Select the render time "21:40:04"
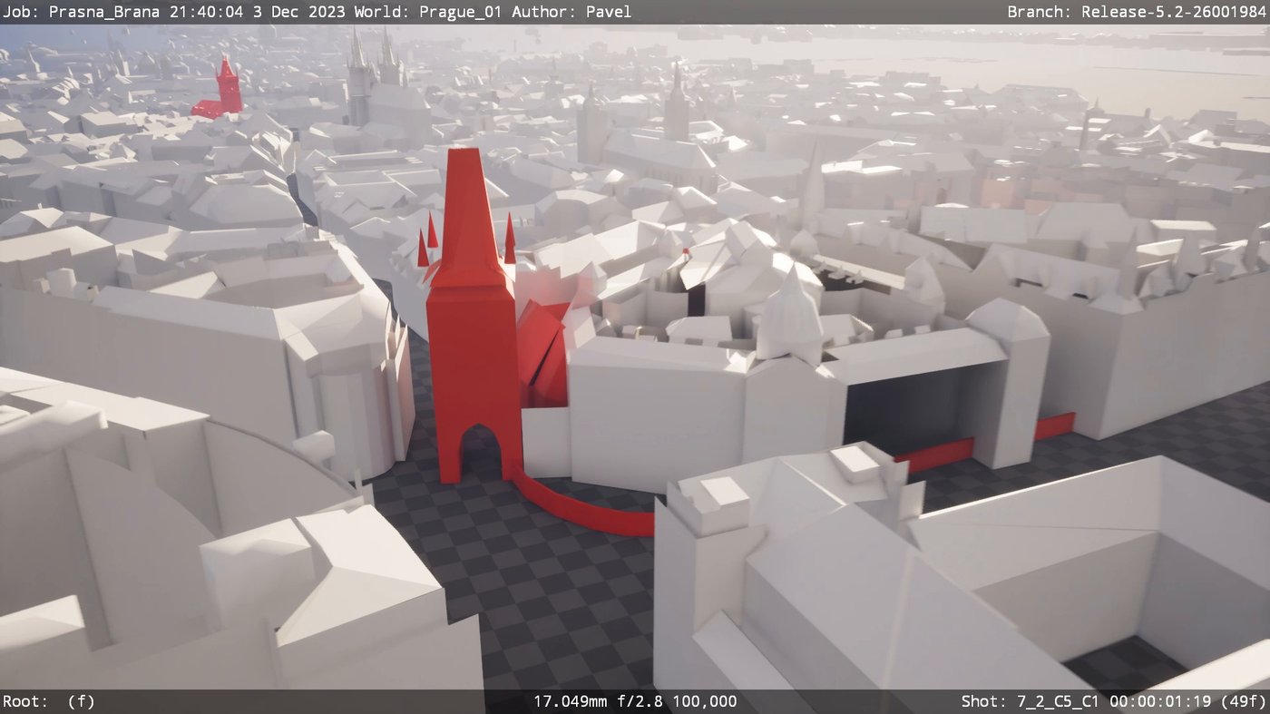1270x714 pixels. tap(207, 12)
